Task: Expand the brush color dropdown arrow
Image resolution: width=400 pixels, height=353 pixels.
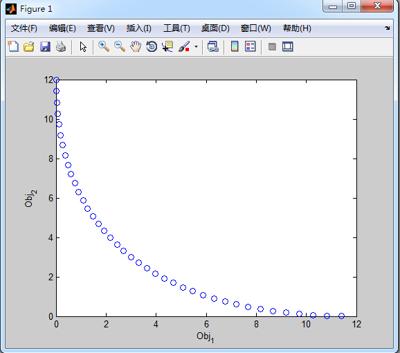Action: (196, 46)
